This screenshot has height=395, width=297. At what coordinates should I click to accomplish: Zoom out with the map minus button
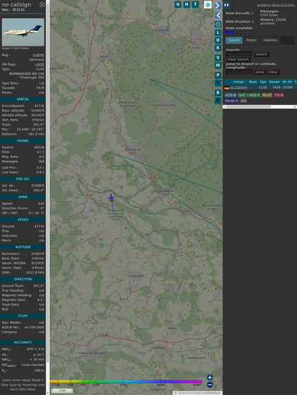click(210, 385)
